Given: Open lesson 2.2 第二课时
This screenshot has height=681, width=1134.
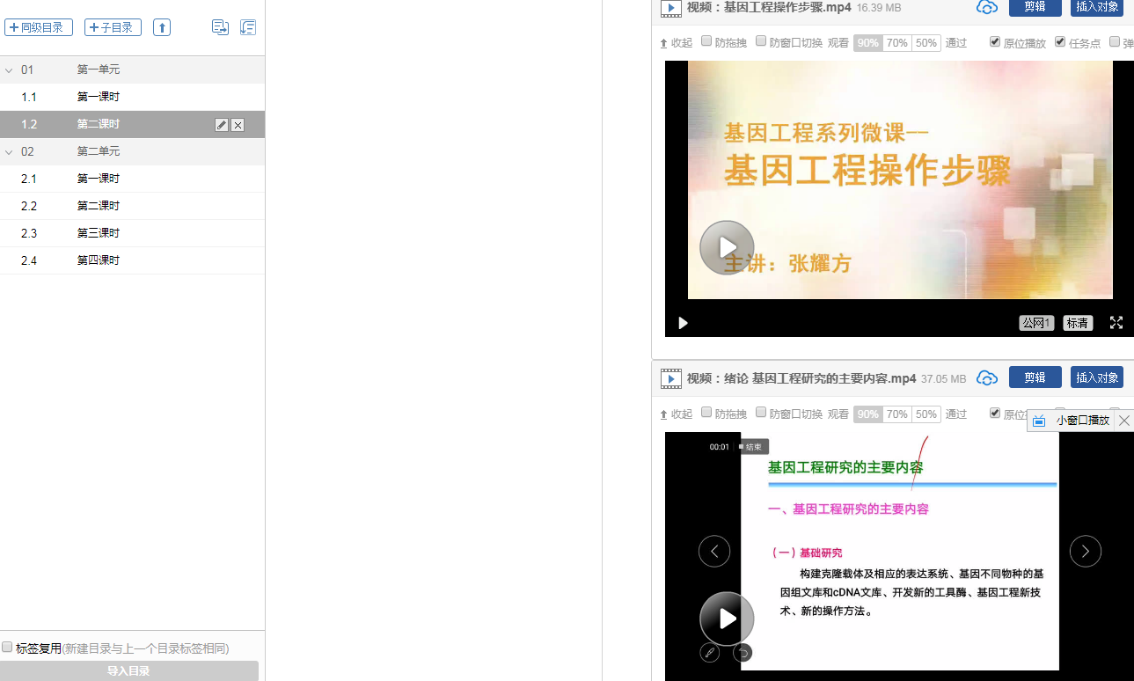Looking at the screenshot, I should 132,206.
